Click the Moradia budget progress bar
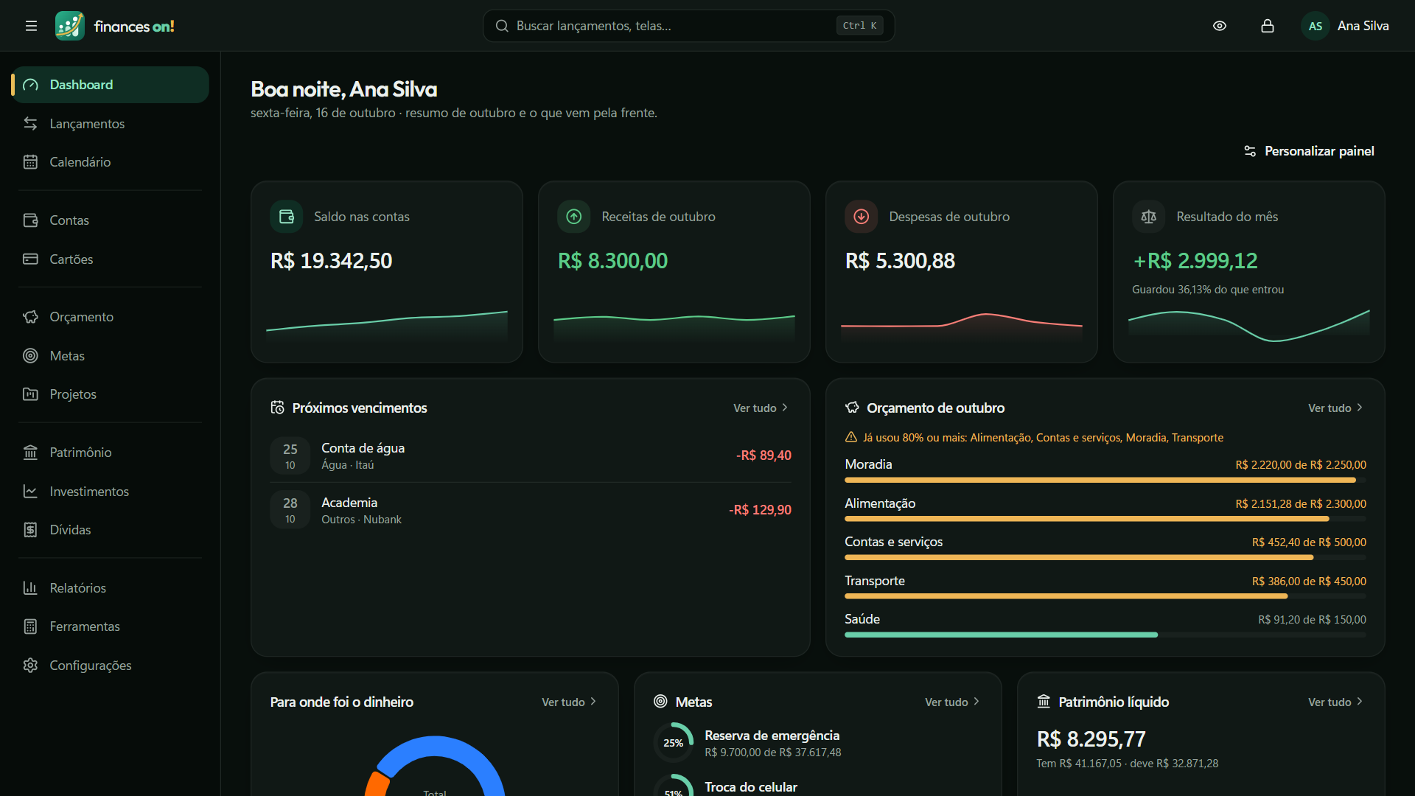This screenshot has width=1415, height=796. pyautogui.click(x=1105, y=480)
